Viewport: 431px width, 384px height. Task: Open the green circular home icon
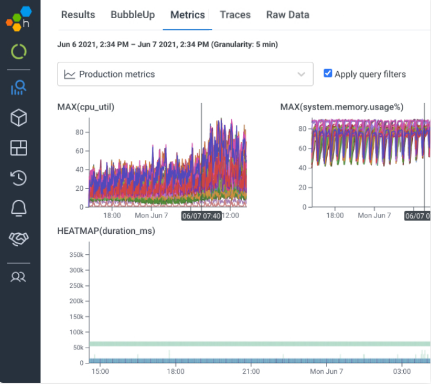19,52
